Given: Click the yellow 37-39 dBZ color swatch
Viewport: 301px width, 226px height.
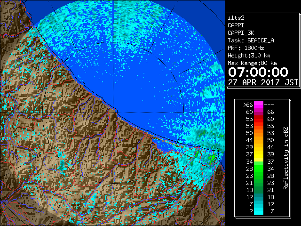Looking at the screenshot, I should [x=259, y=154].
